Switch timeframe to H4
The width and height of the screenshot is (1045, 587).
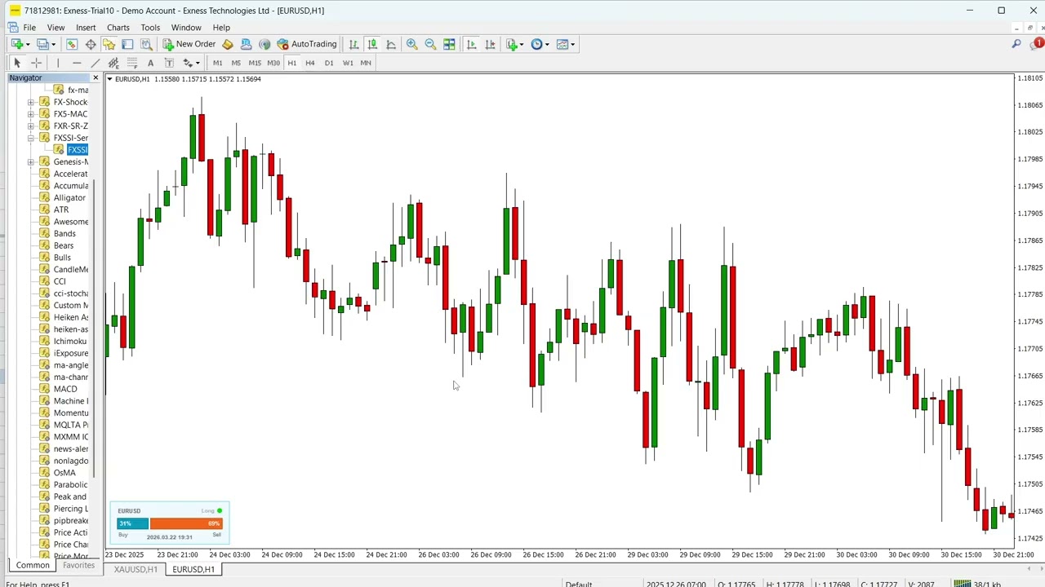click(310, 63)
